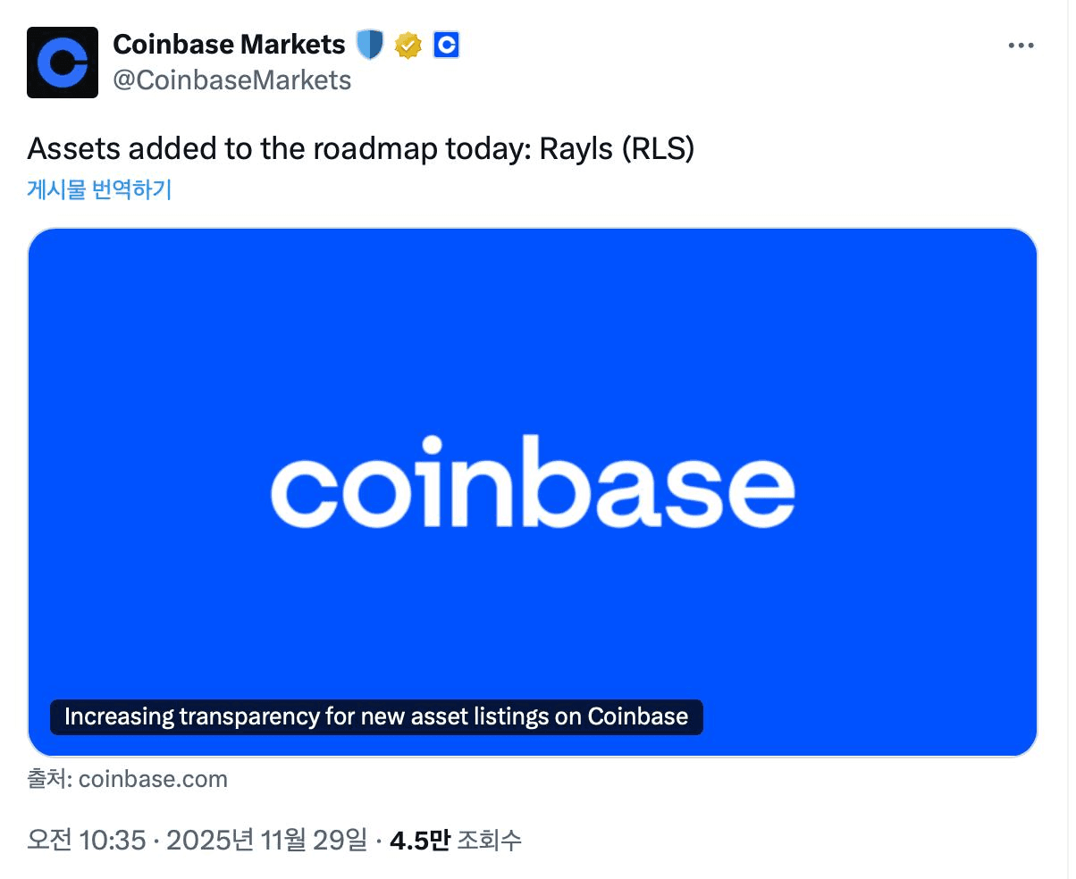Open the 출처: coinbase.com source link
The width and height of the screenshot is (1076, 879).
point(128,779)
